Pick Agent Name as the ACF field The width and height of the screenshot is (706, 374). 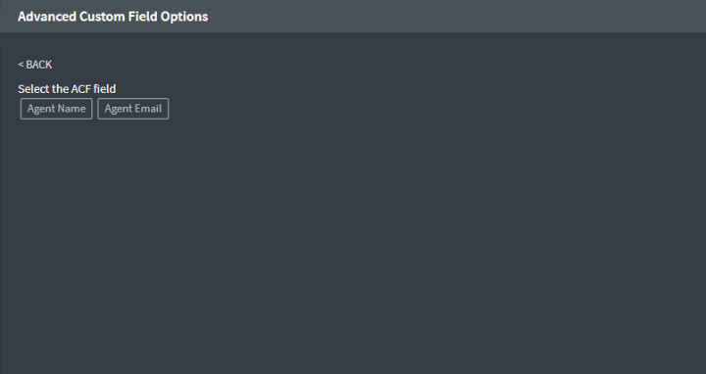click(56, 109)
